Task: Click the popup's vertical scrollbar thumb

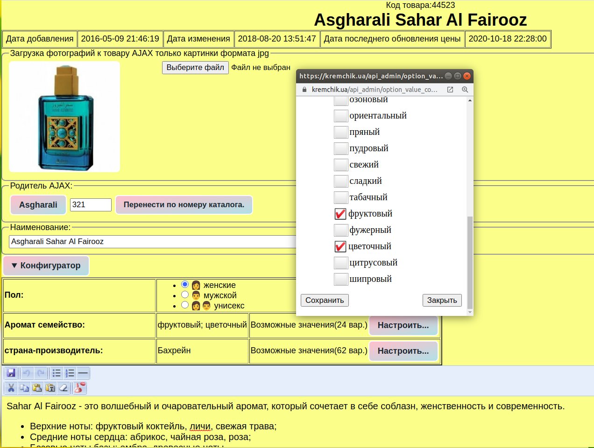Action: pos(470,261)
